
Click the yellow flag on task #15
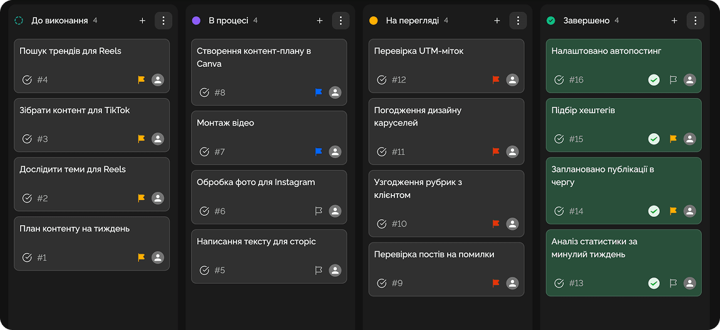[x=673, y=139]
